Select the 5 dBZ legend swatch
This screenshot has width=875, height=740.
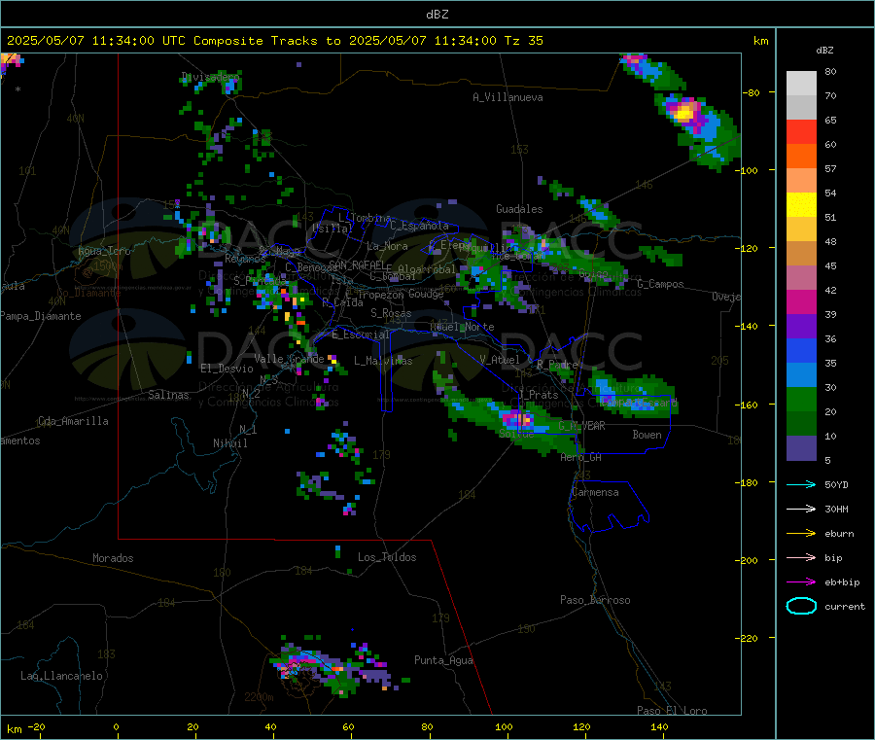point(801,448)
